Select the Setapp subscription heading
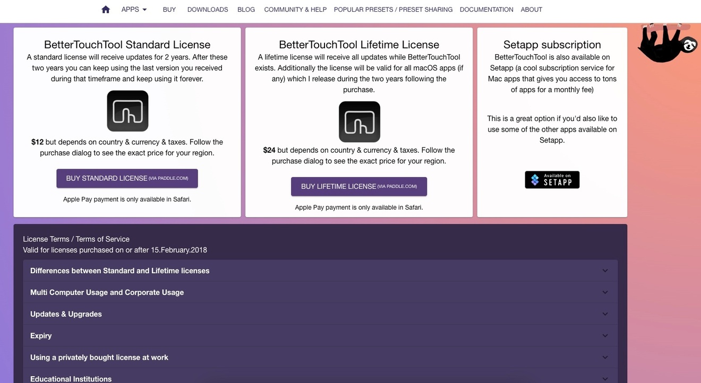 (x=552, y=45)
